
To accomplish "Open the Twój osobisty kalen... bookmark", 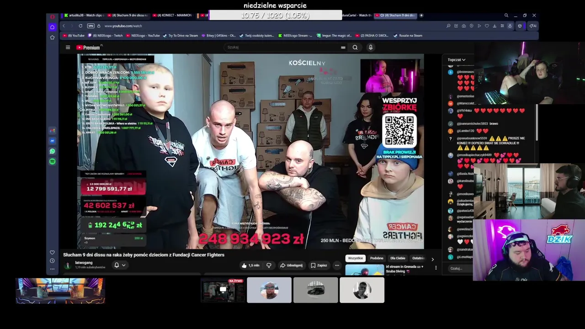I will (256, 36).
